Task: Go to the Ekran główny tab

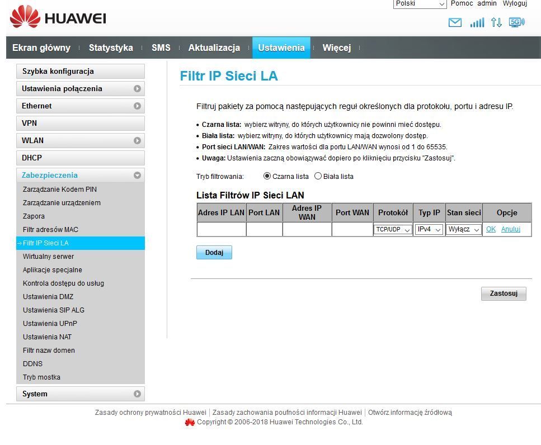Action: coord(41,48)
